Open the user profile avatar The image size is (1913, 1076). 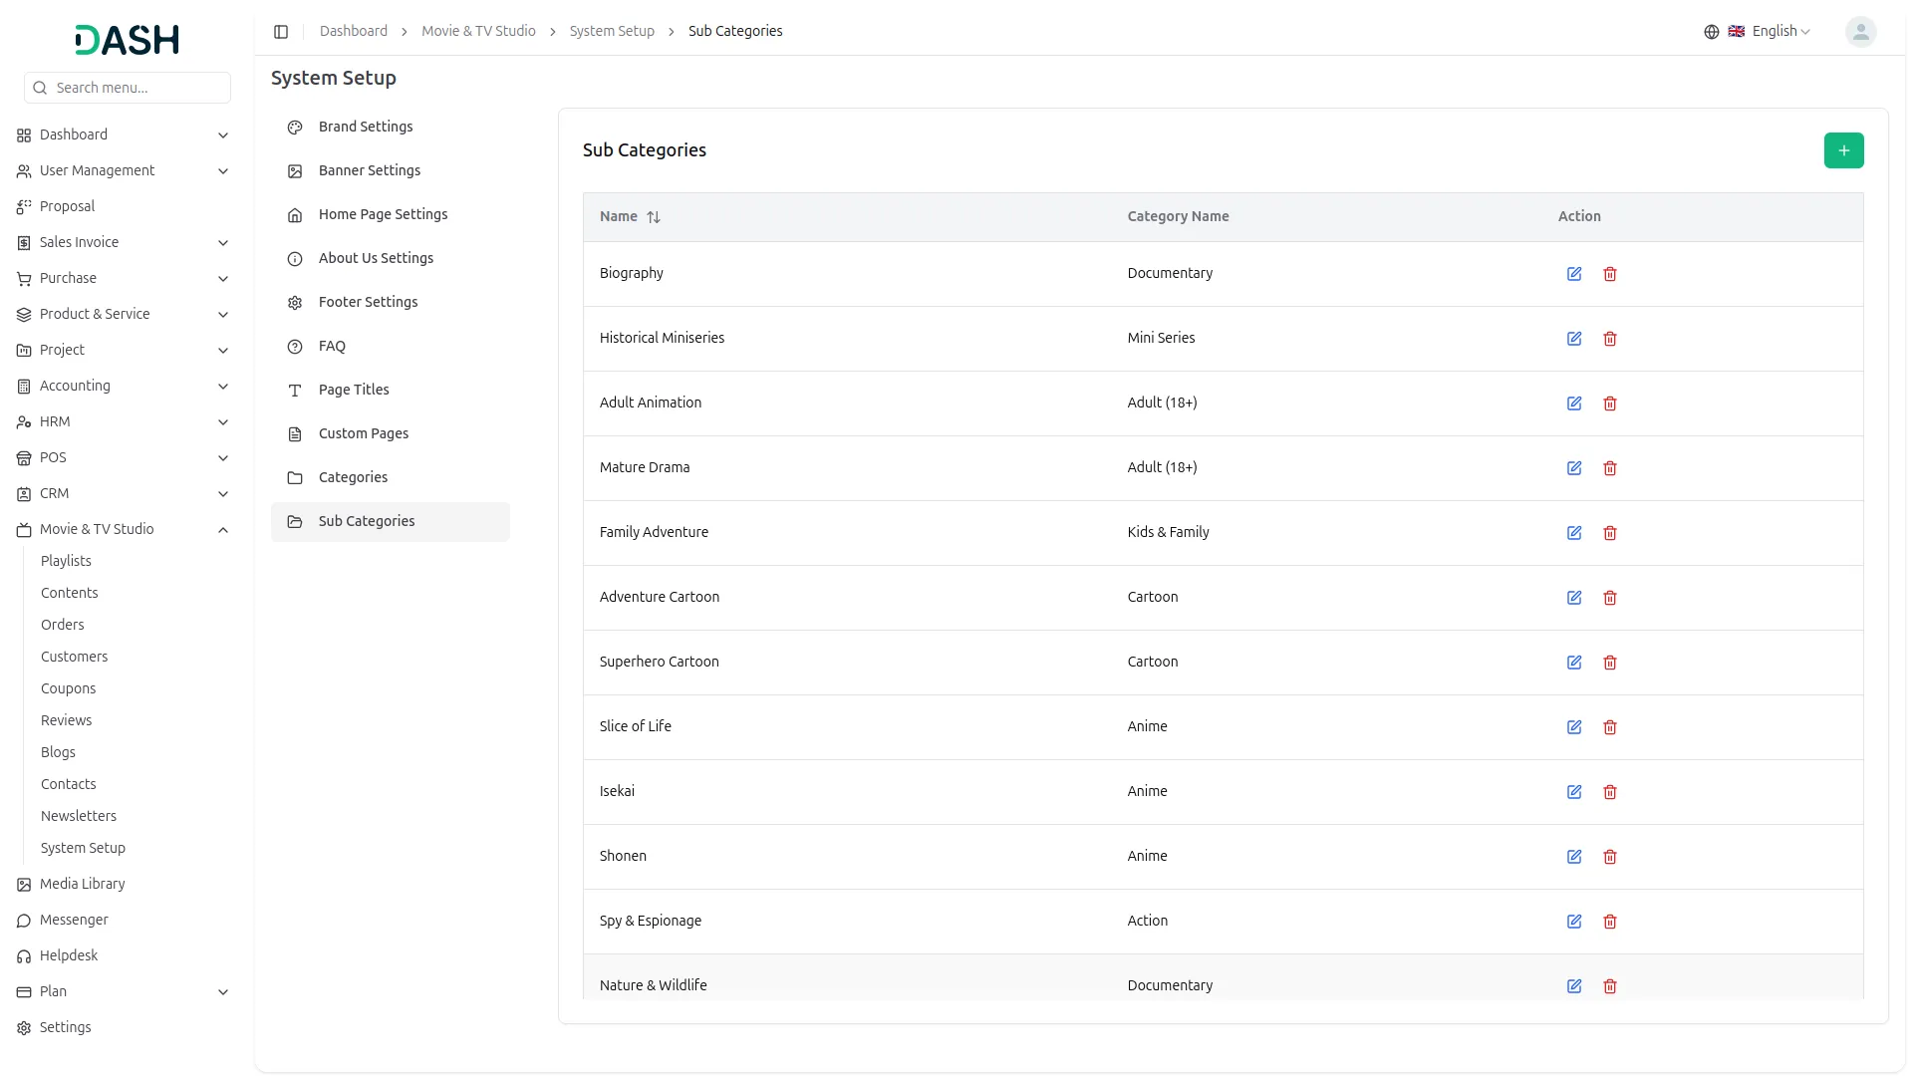click(1860, 32)
